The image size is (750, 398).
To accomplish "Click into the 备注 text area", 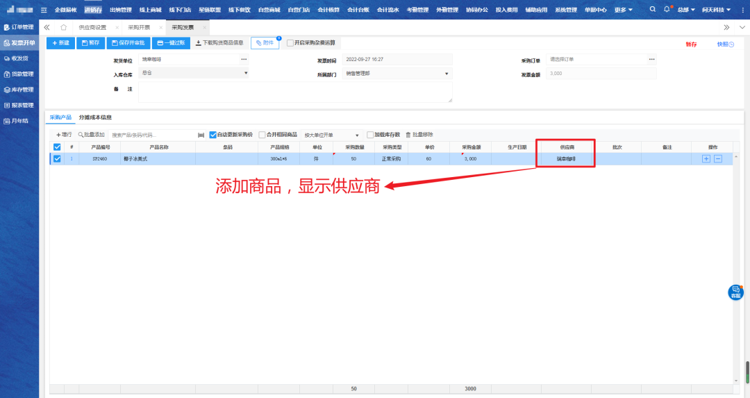I will click(295, 92).
